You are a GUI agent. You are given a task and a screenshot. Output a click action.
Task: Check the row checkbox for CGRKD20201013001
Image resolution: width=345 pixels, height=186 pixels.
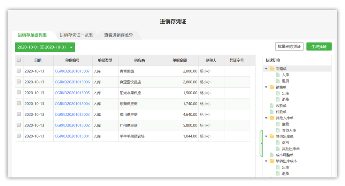tap(19, 136)
